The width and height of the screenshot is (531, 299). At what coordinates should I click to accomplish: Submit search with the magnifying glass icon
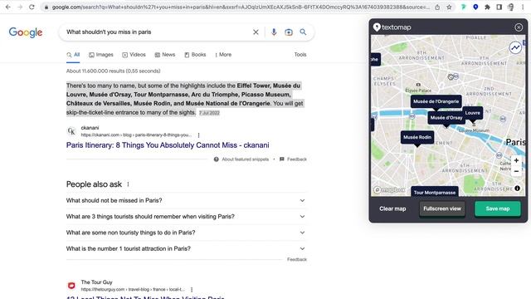click(x=303, y=32)
